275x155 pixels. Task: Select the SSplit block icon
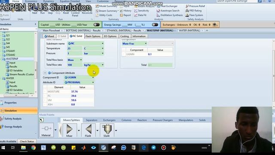pyautogui.click(x=107, y=130)
